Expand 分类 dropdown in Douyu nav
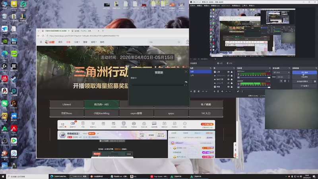The height and width of the screenshot is (179, 318). (77, 42)
